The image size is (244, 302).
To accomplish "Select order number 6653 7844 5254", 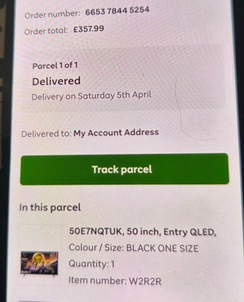I will tap(117, 11).
